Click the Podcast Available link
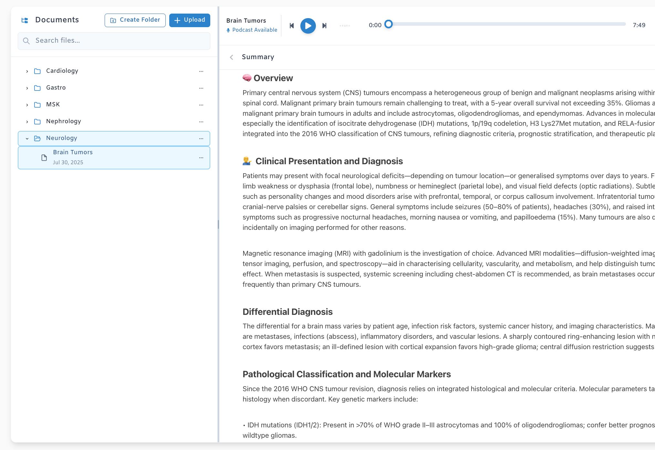Viewport: 655px width, 450px height. pos(255,30)
